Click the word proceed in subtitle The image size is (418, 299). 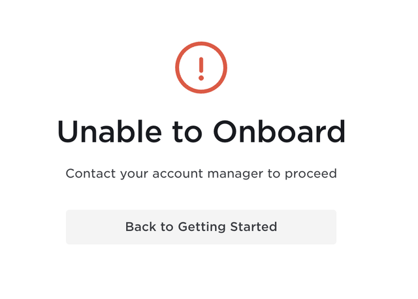tap(311, 174)
